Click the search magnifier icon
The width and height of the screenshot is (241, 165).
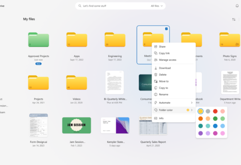(x=80, y=6)
